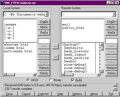
Task: Click remote Refresh button
Action: 111,68
